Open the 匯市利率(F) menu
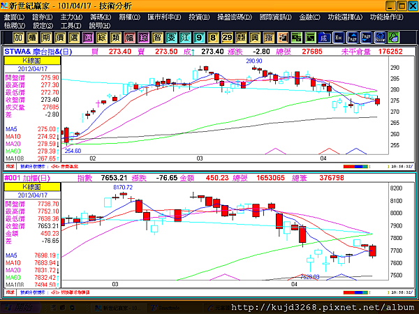419x314 pixels. [164, 17]
